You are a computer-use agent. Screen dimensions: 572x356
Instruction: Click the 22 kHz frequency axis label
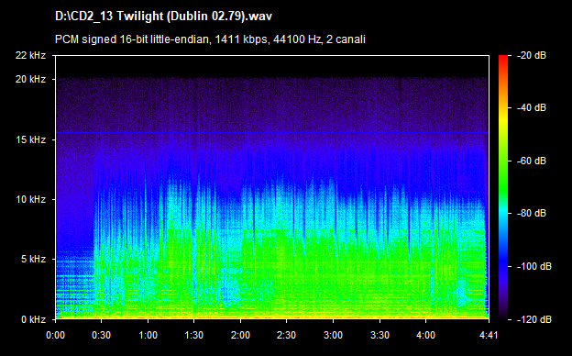[30, 55]
